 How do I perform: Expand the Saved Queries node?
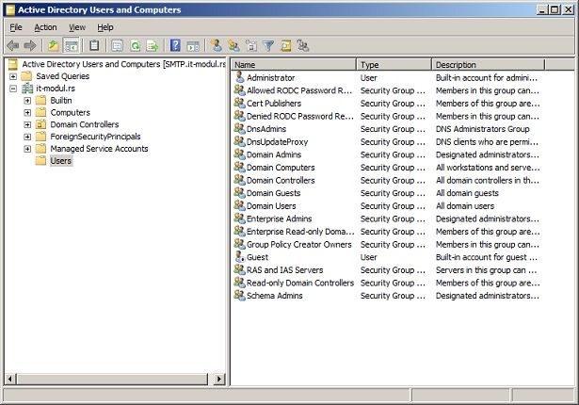13,76
